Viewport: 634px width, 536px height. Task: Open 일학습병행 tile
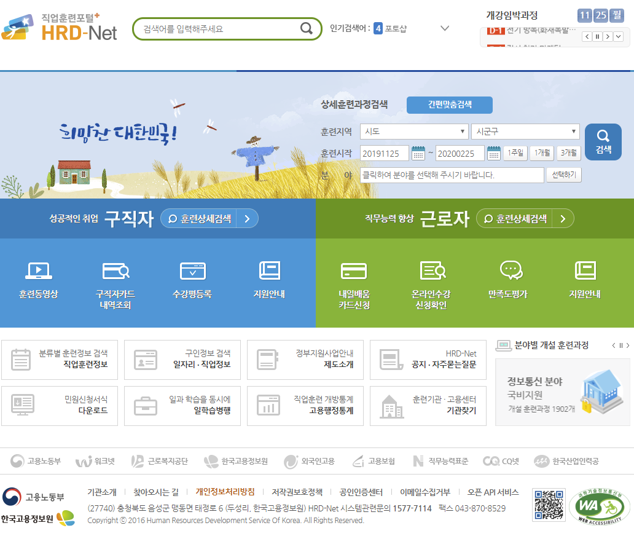(x=182, y=406)
